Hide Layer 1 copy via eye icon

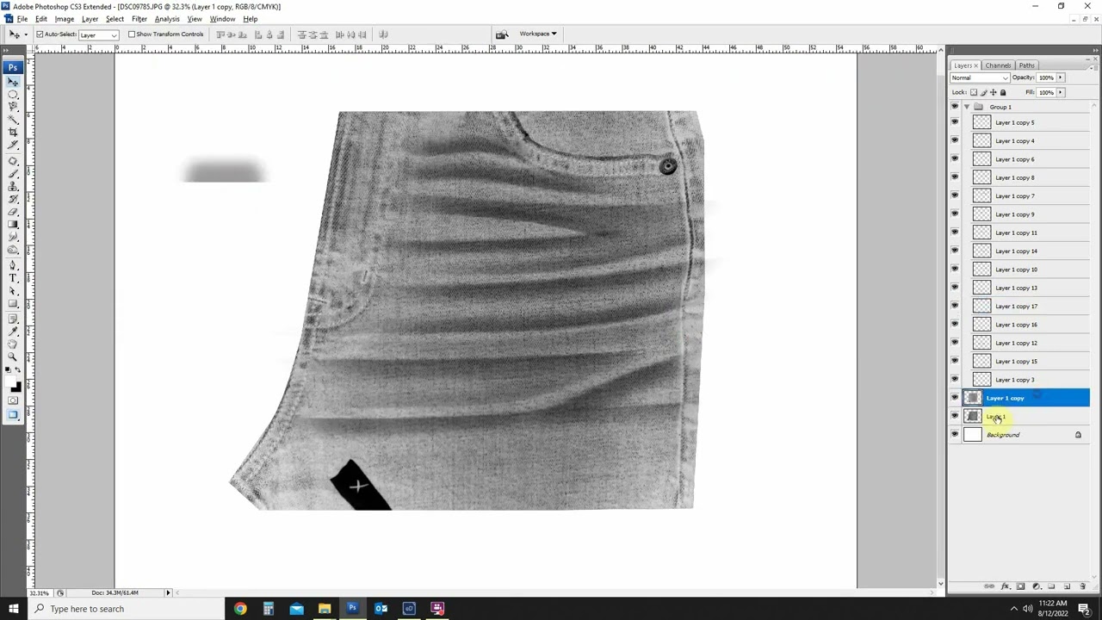(x=954, y=398)
